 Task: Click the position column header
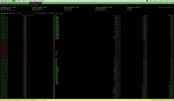click(28, 15)
